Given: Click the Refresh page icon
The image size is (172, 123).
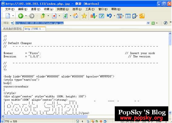Looking at the screenshot, I should click(x=65, y=16).
